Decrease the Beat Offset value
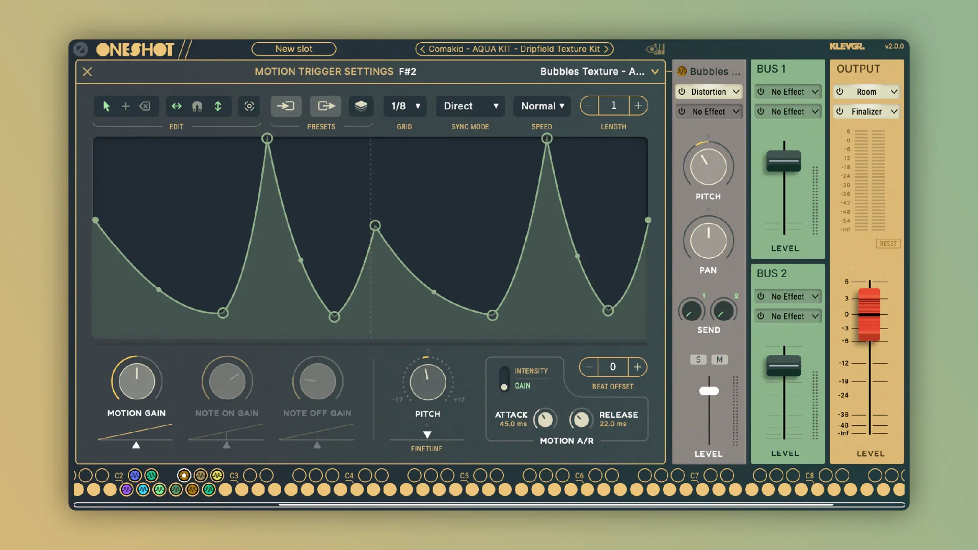 589,367
